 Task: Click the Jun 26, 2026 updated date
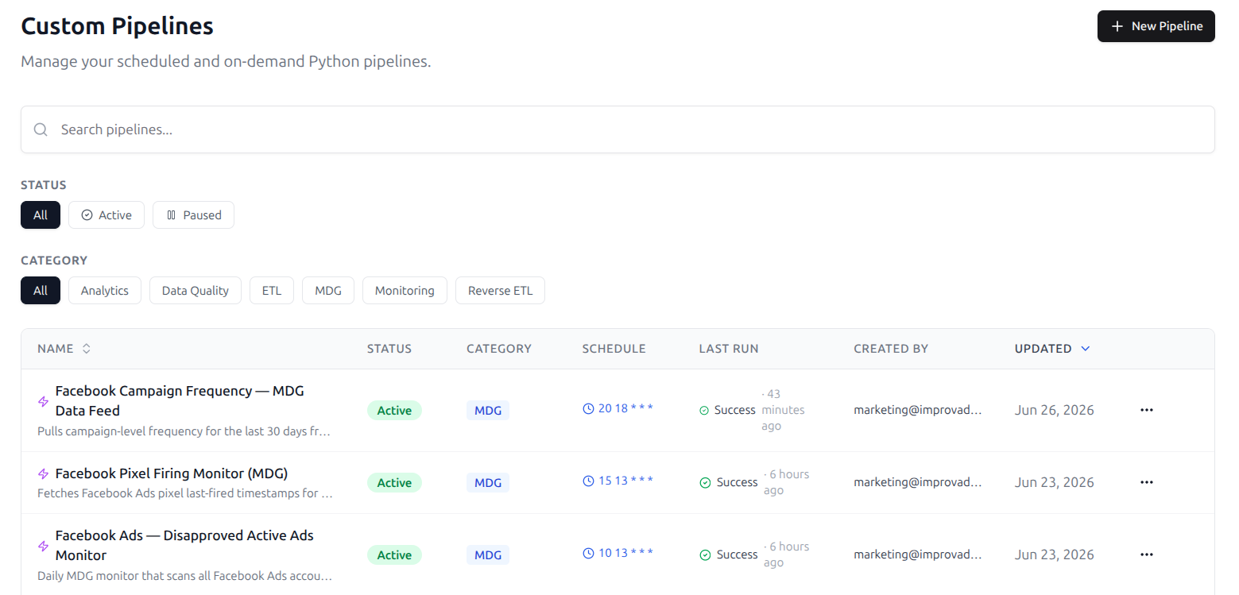[1055, 410]
